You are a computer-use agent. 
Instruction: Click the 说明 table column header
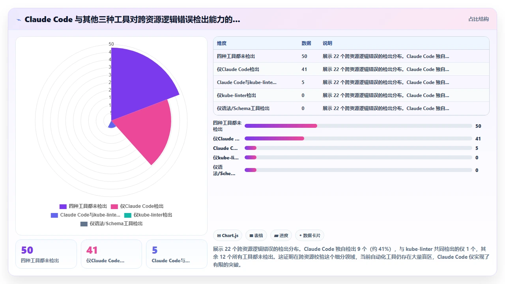(327, 43)
